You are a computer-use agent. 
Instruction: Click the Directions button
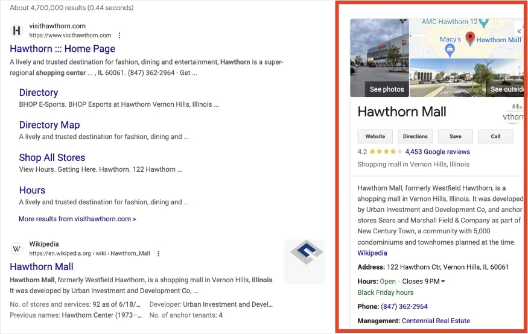point(415,136)
